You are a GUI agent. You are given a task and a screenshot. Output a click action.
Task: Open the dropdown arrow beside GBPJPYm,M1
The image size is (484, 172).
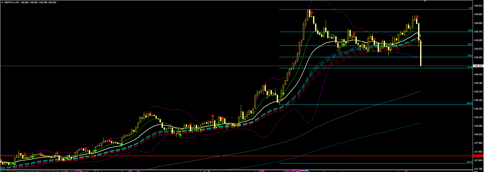coord(2,2)
